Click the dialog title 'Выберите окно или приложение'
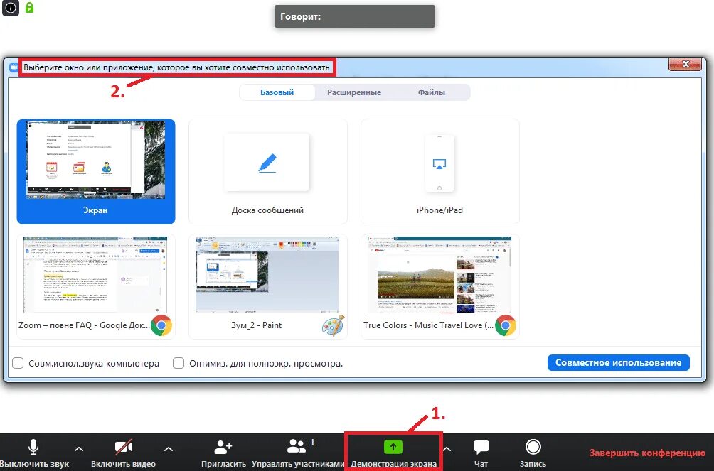Screen dimensions: 714x471 tap(176, 67)
